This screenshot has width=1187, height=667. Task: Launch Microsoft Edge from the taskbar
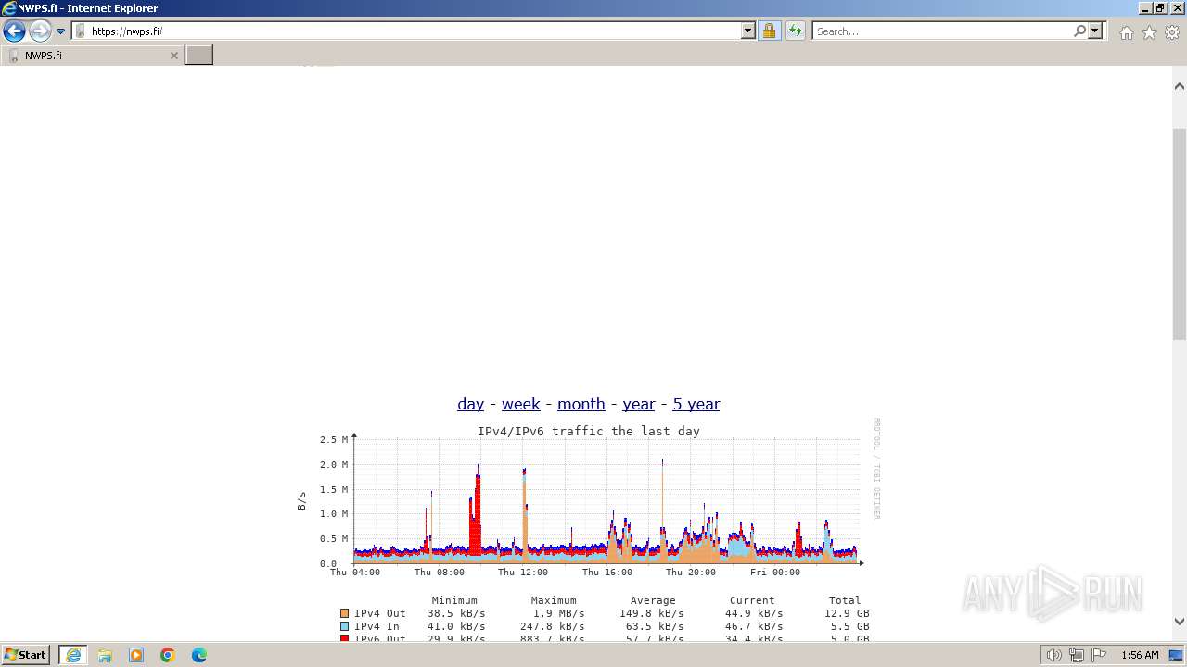click(x=199, y=655)
